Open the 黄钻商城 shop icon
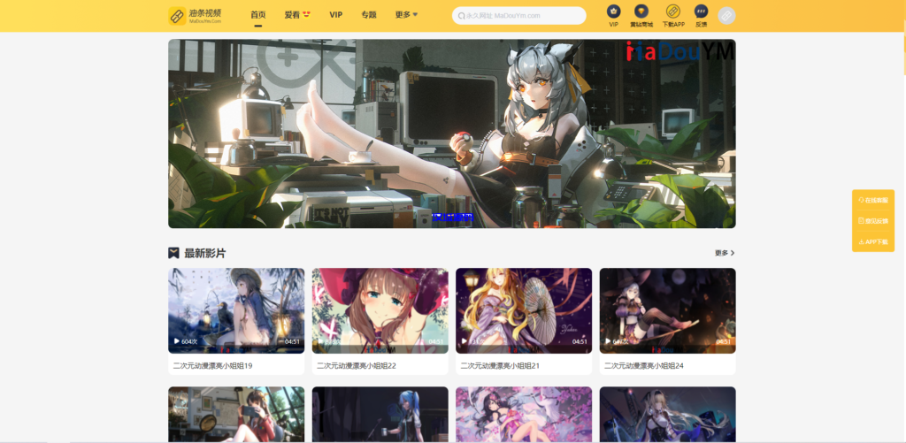The width and height of the screenshot is (906, 443). click(641, 11)
